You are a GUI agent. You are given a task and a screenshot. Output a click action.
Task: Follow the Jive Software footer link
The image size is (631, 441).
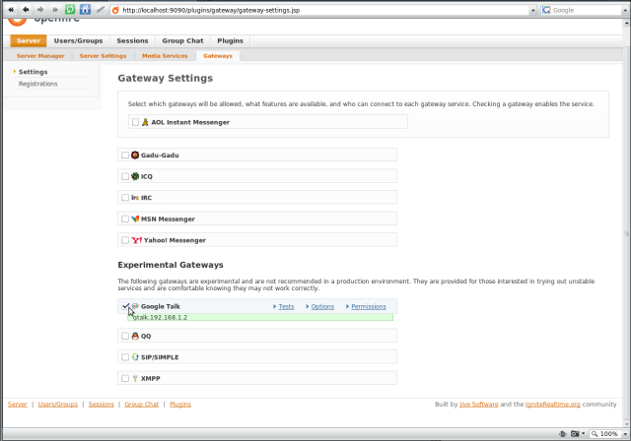click(x=479, y=404)
